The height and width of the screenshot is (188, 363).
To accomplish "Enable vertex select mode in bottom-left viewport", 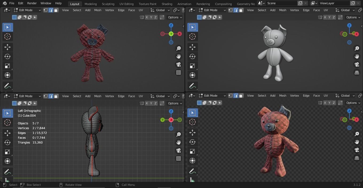I will [46, 96].
